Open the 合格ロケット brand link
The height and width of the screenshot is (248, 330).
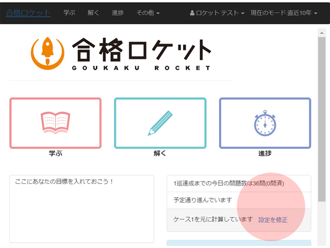(x=28, y=13)
